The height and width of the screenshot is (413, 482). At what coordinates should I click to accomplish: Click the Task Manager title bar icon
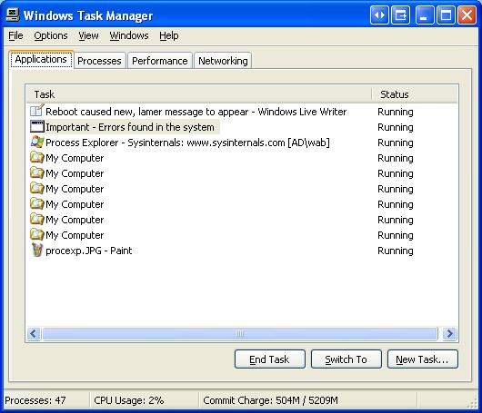coord(13,15)
